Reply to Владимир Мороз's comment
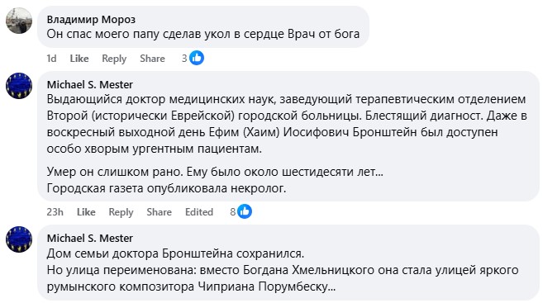This screenshot has height=303, width=543. coord(114,59)
